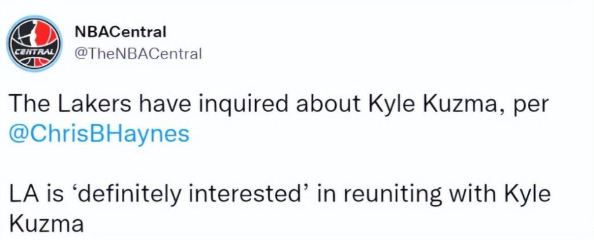Follow the @ChrisBHaynes mention link
594x240 pixels.
point(99,133)
